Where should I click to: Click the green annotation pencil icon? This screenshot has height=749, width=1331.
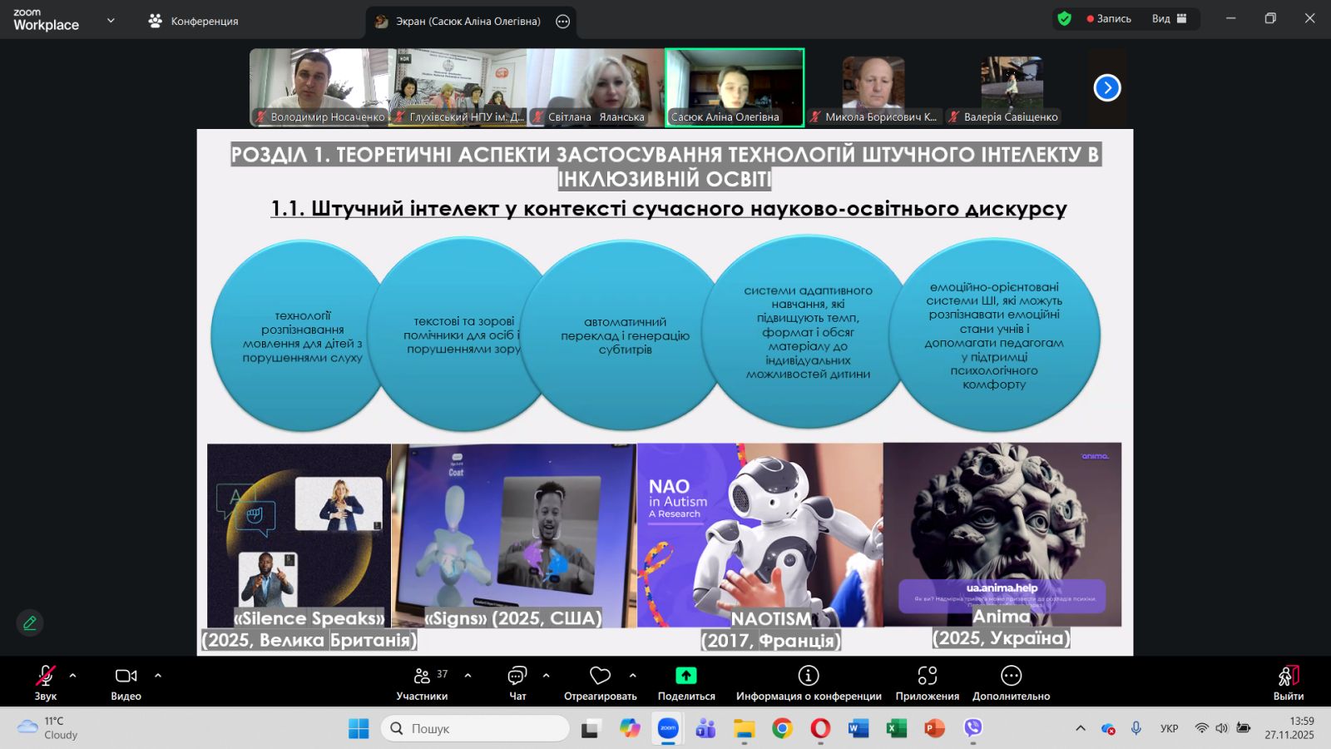30,623
